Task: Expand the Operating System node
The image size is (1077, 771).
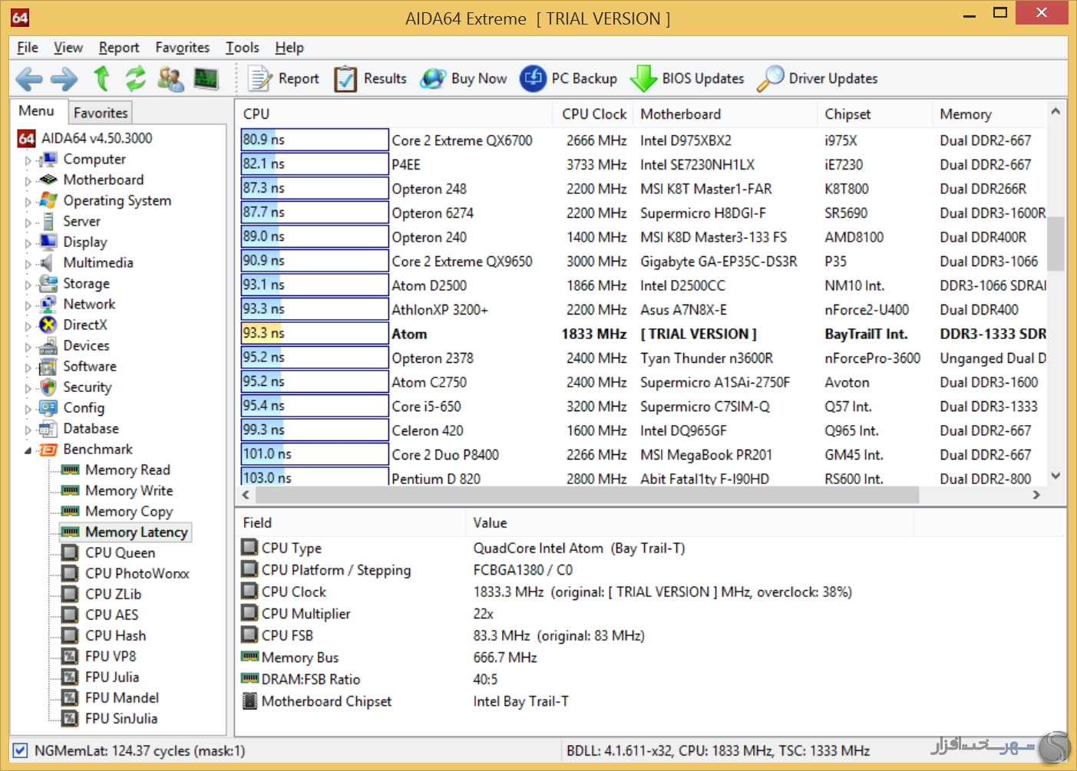Action: pos(28,202)
